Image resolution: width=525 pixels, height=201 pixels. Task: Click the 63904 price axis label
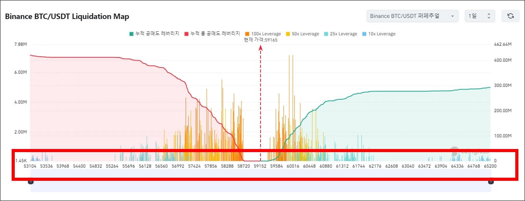[x=441, y=166]
